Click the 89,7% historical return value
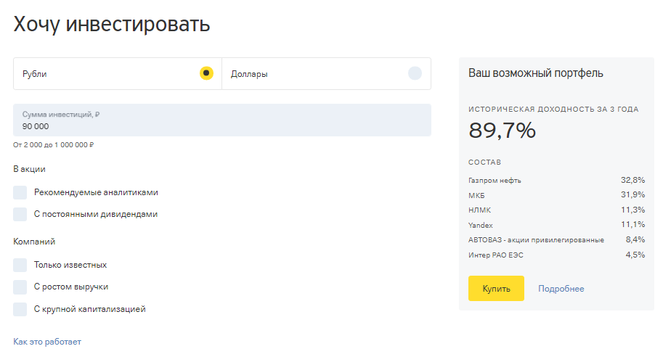Viewport: 663px width, 362px height. (x=502, y=131)
